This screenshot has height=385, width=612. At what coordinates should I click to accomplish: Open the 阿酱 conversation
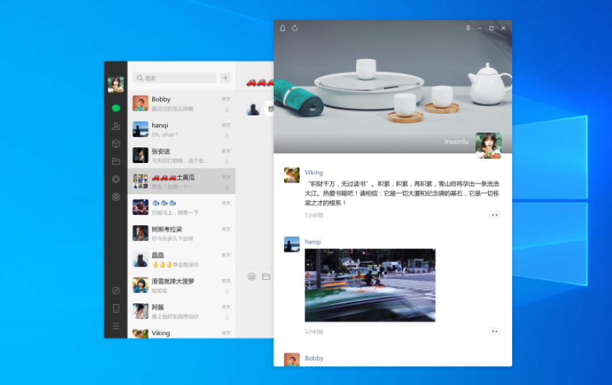(x=181, y=312)
